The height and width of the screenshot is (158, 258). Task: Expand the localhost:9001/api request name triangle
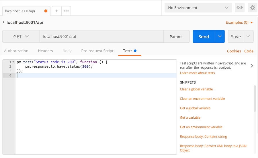tap(3, 22)
